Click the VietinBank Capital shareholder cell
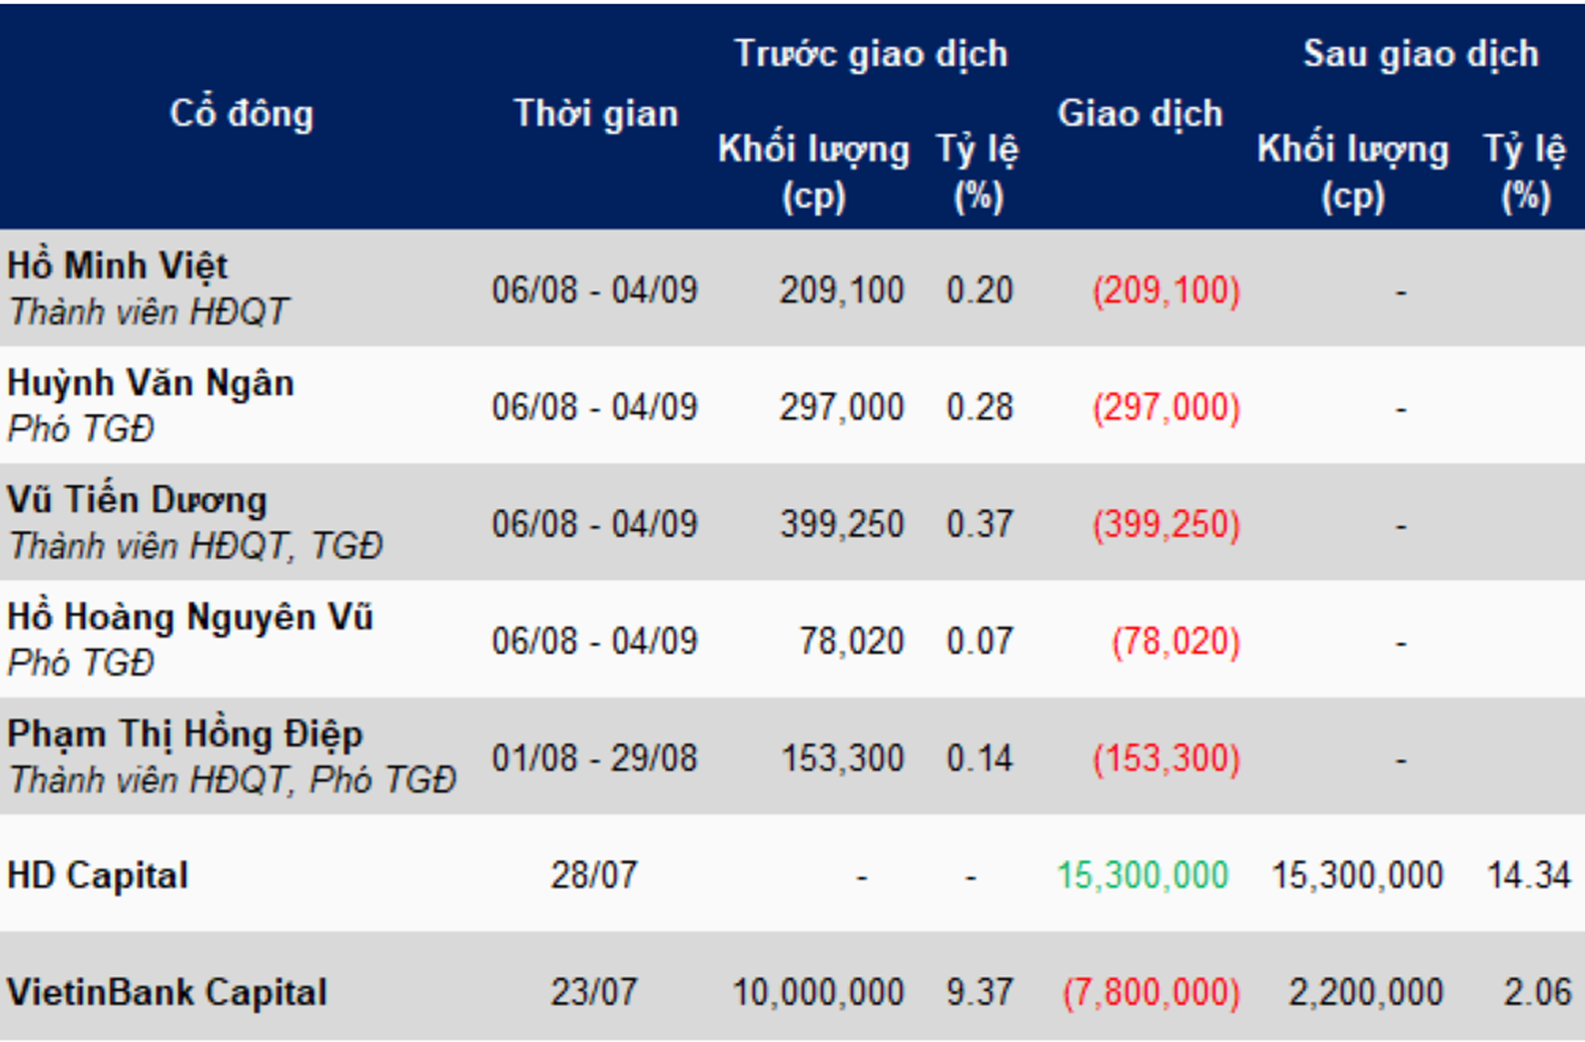The width and height of the screenshot is (1585, 1042). coord(167,992)
